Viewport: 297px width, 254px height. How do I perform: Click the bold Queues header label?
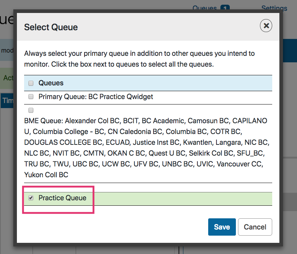pos(51,83)
